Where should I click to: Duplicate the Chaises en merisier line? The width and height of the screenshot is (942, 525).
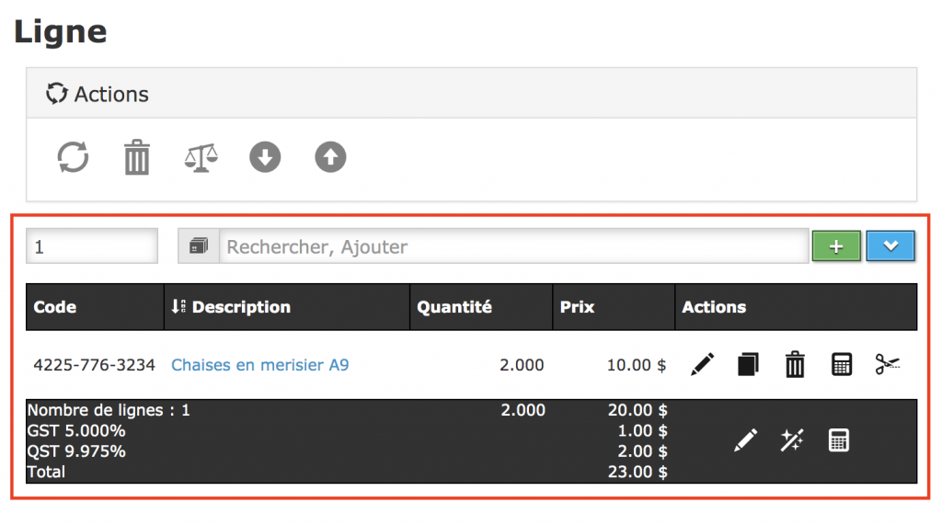pos(748,365)
